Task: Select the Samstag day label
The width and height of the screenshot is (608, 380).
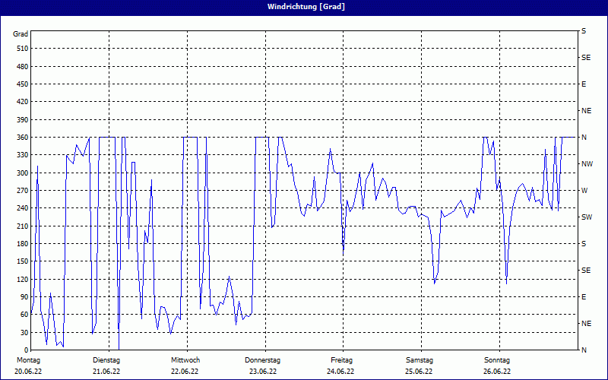Action: [x=420, y=360]
